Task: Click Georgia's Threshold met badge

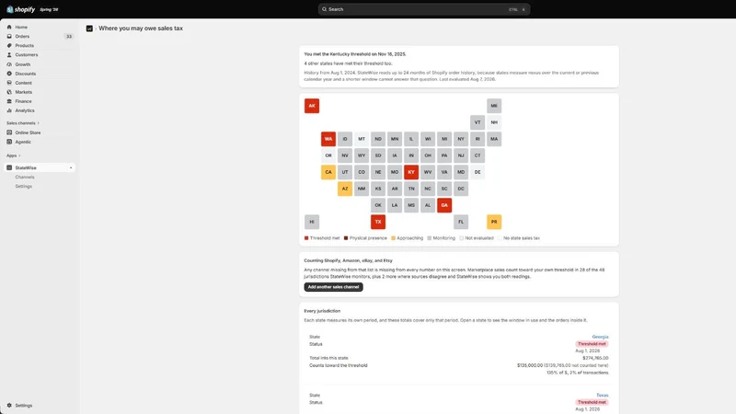Action: coord(592,344)
